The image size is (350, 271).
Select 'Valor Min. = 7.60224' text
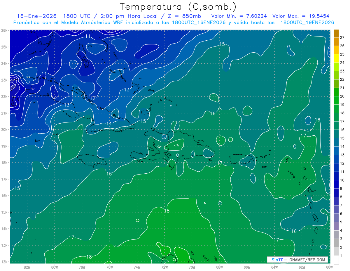pos(239,16)
